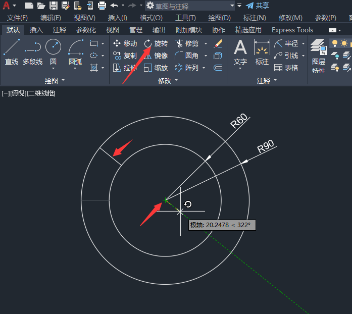The width and height of the screenshot is (352, 314).
Task: Activate the Move (移动) tool
Action: [125, 43]
